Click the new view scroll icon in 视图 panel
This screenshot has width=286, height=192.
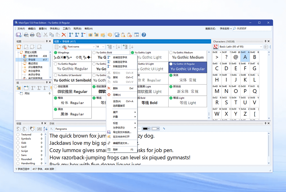coord(19,47)
